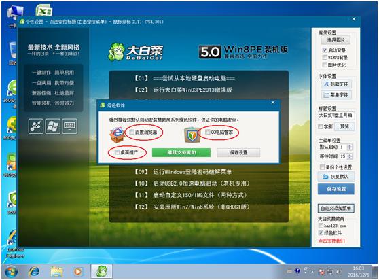Viewport: 379px width, 280px height.
Task: Select the DaBaiCai taskbar button
Action: coord(101,271)
